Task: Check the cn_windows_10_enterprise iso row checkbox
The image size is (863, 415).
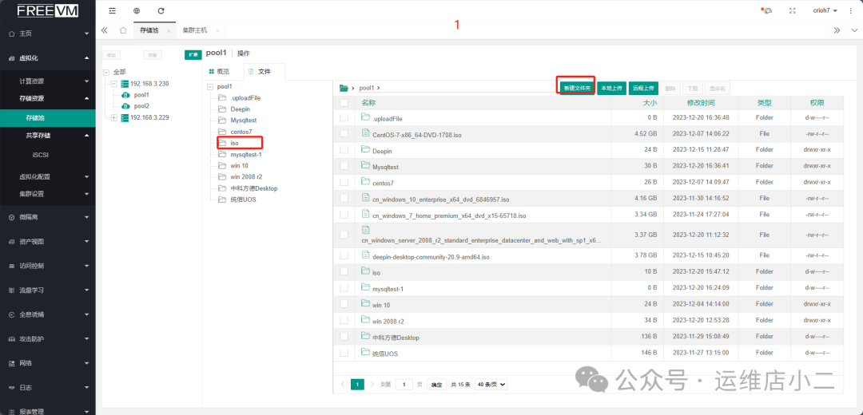Action: click(x=344, y=199)
